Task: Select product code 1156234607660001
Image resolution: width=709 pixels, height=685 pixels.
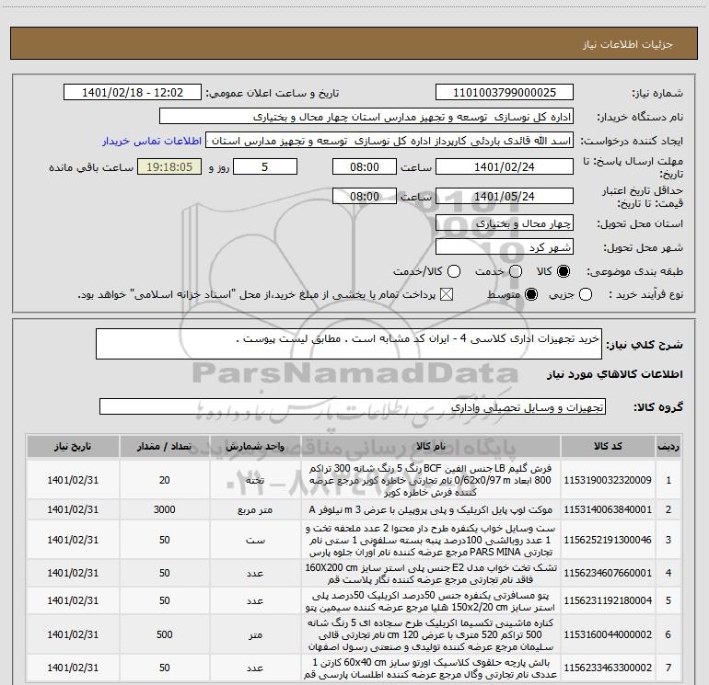Action: click(608, 573)
